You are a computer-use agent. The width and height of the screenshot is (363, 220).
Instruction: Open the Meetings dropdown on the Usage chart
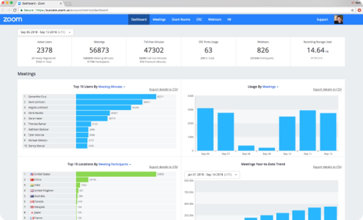[269, 87]
